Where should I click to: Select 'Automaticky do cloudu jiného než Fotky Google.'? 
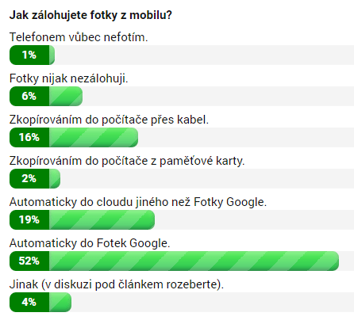[138, 202]
